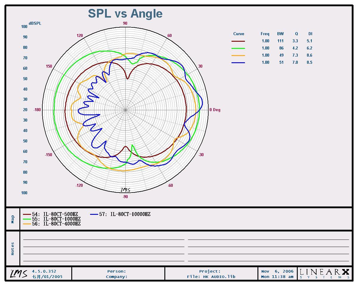
Task: Select map entry "57: IL-80CT-10000HZ"
Action: pyautogui.click(x=121, y=214)
